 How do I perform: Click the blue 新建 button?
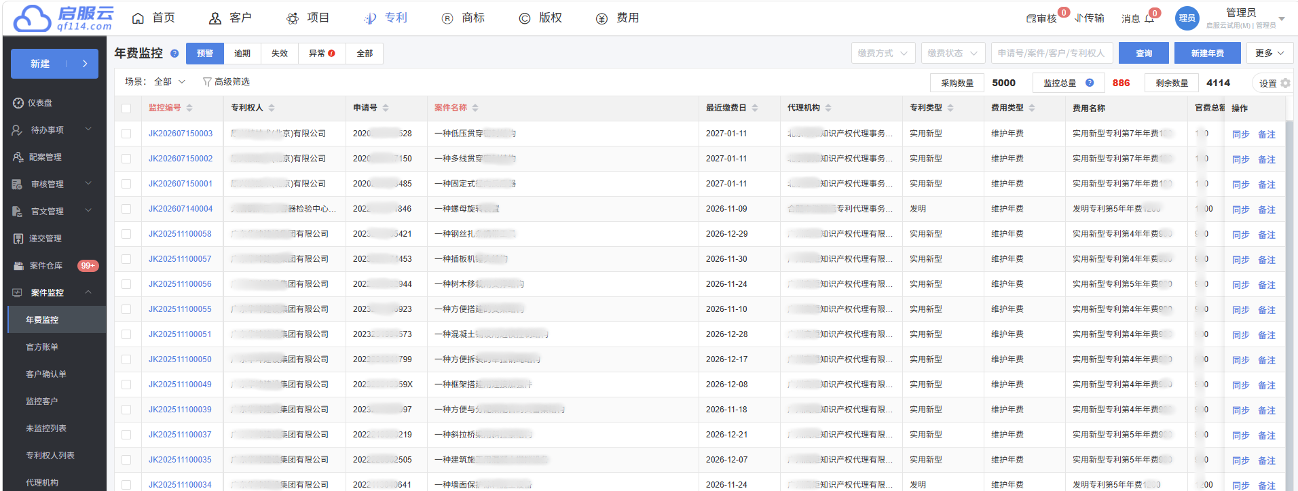point(54,64)
